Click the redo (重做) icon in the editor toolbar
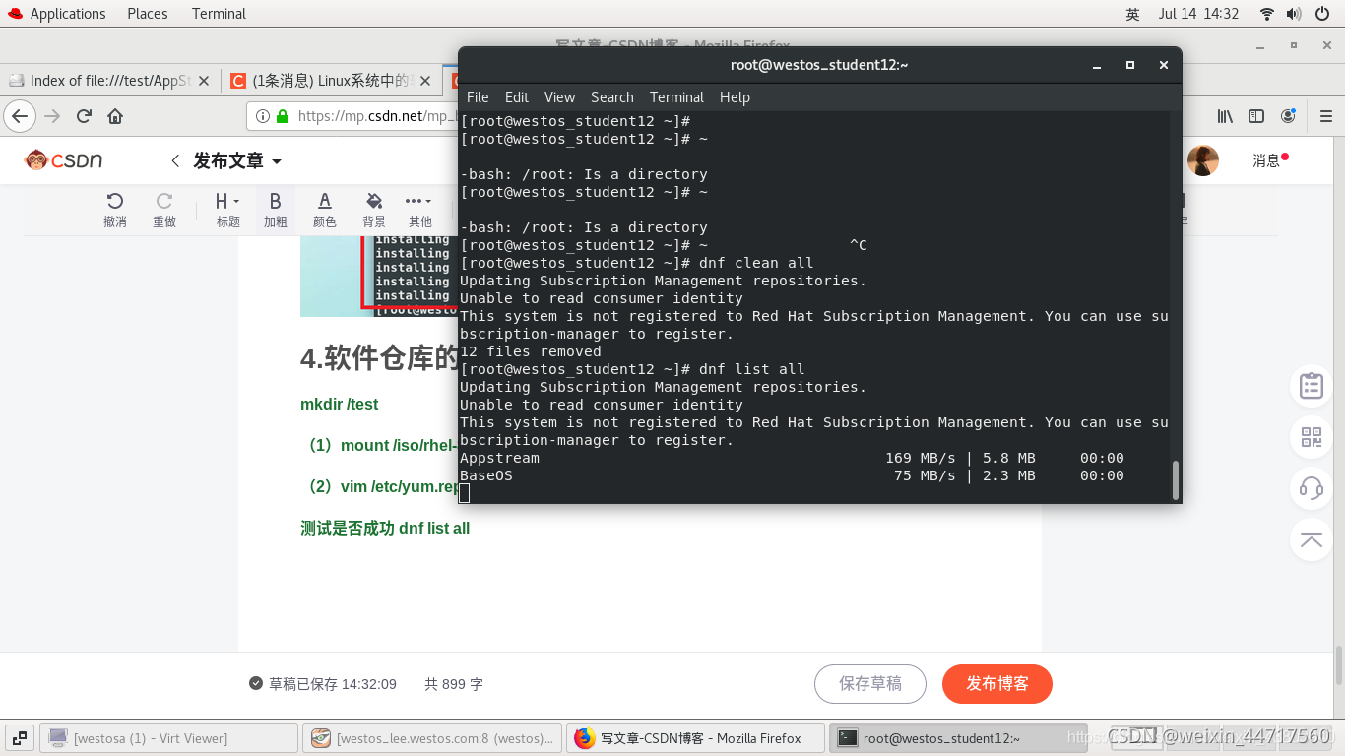This screenshot has height=756, width=1345. tap(164, 202)
